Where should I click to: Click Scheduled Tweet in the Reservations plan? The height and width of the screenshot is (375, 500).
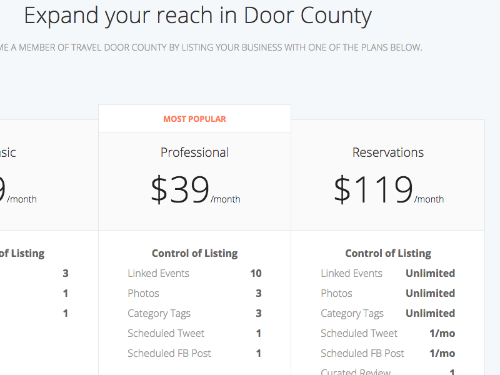[359, 333]
